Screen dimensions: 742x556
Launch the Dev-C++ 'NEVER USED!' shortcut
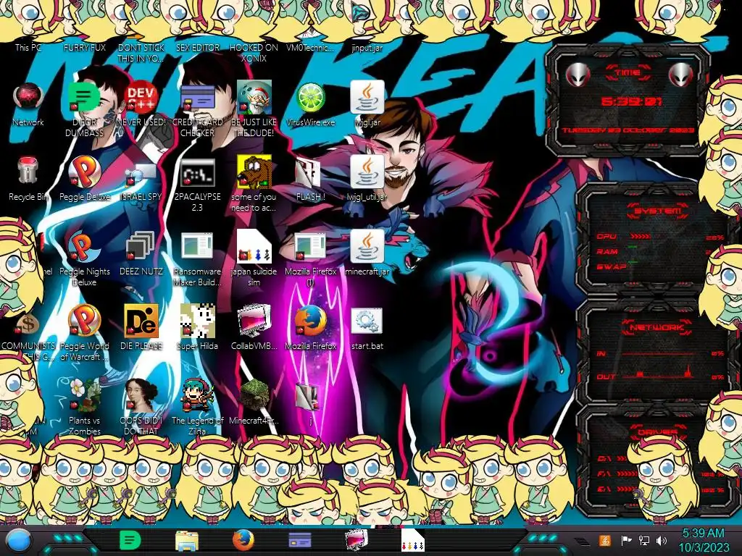(x=141, y=98)
